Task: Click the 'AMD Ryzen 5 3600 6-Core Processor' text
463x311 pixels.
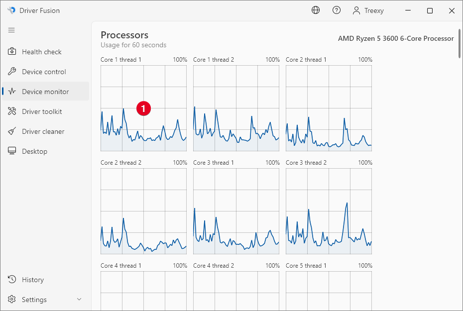Action: 396,38
